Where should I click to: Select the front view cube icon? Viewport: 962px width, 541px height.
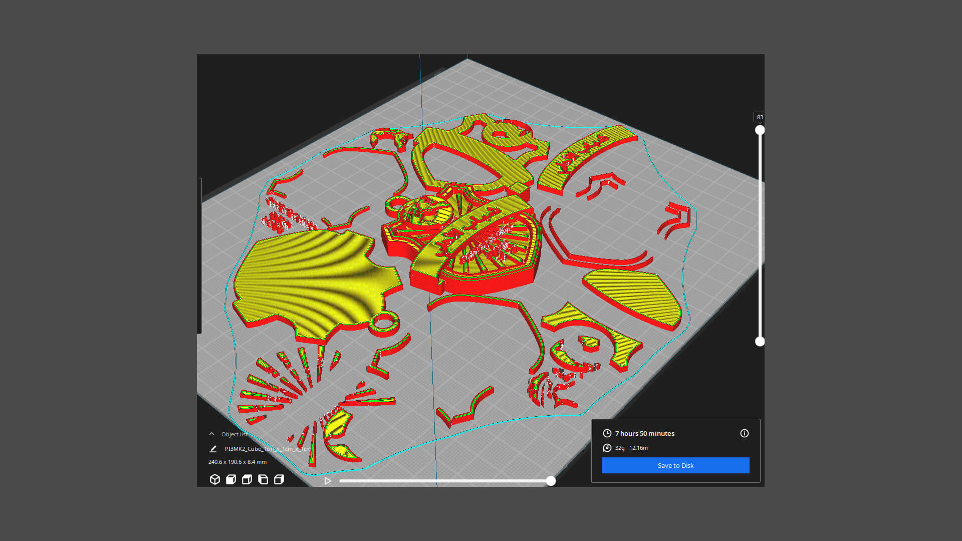click(x=231, y=480)
